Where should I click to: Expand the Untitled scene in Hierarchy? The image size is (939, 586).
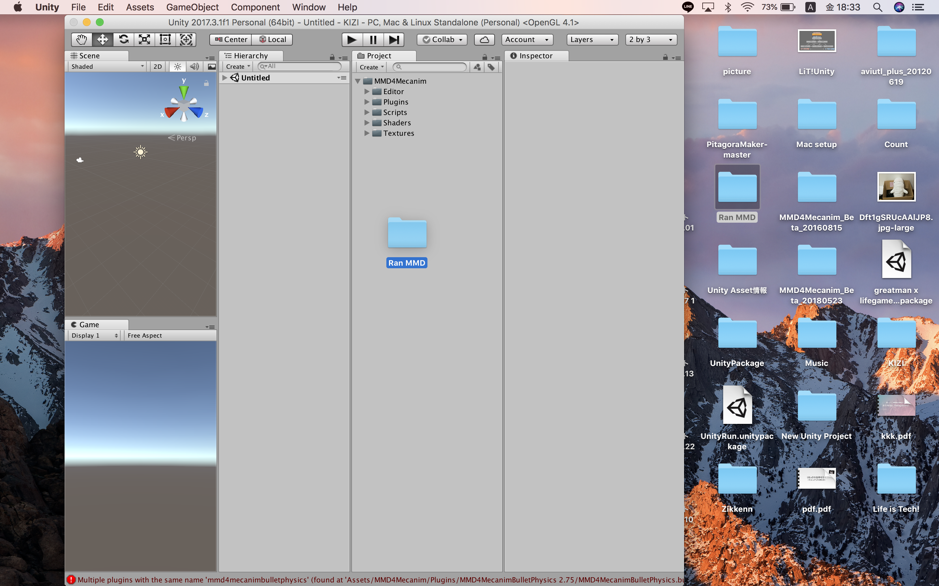(225, 78)
